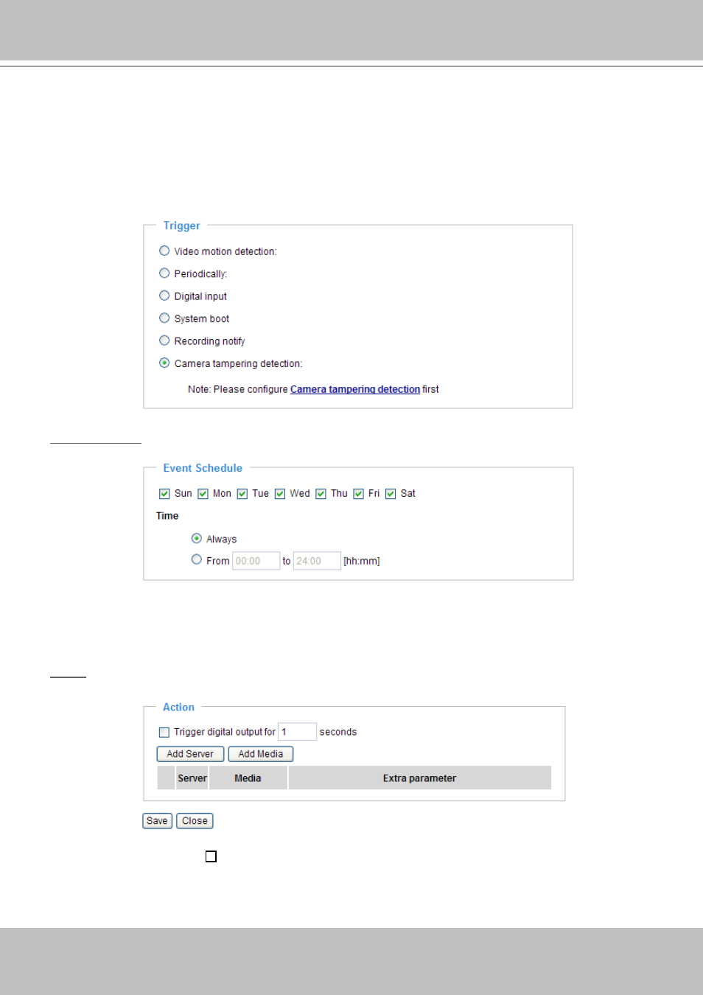
Task: Uncheck Wed schedule day
Action: (280, 494)
